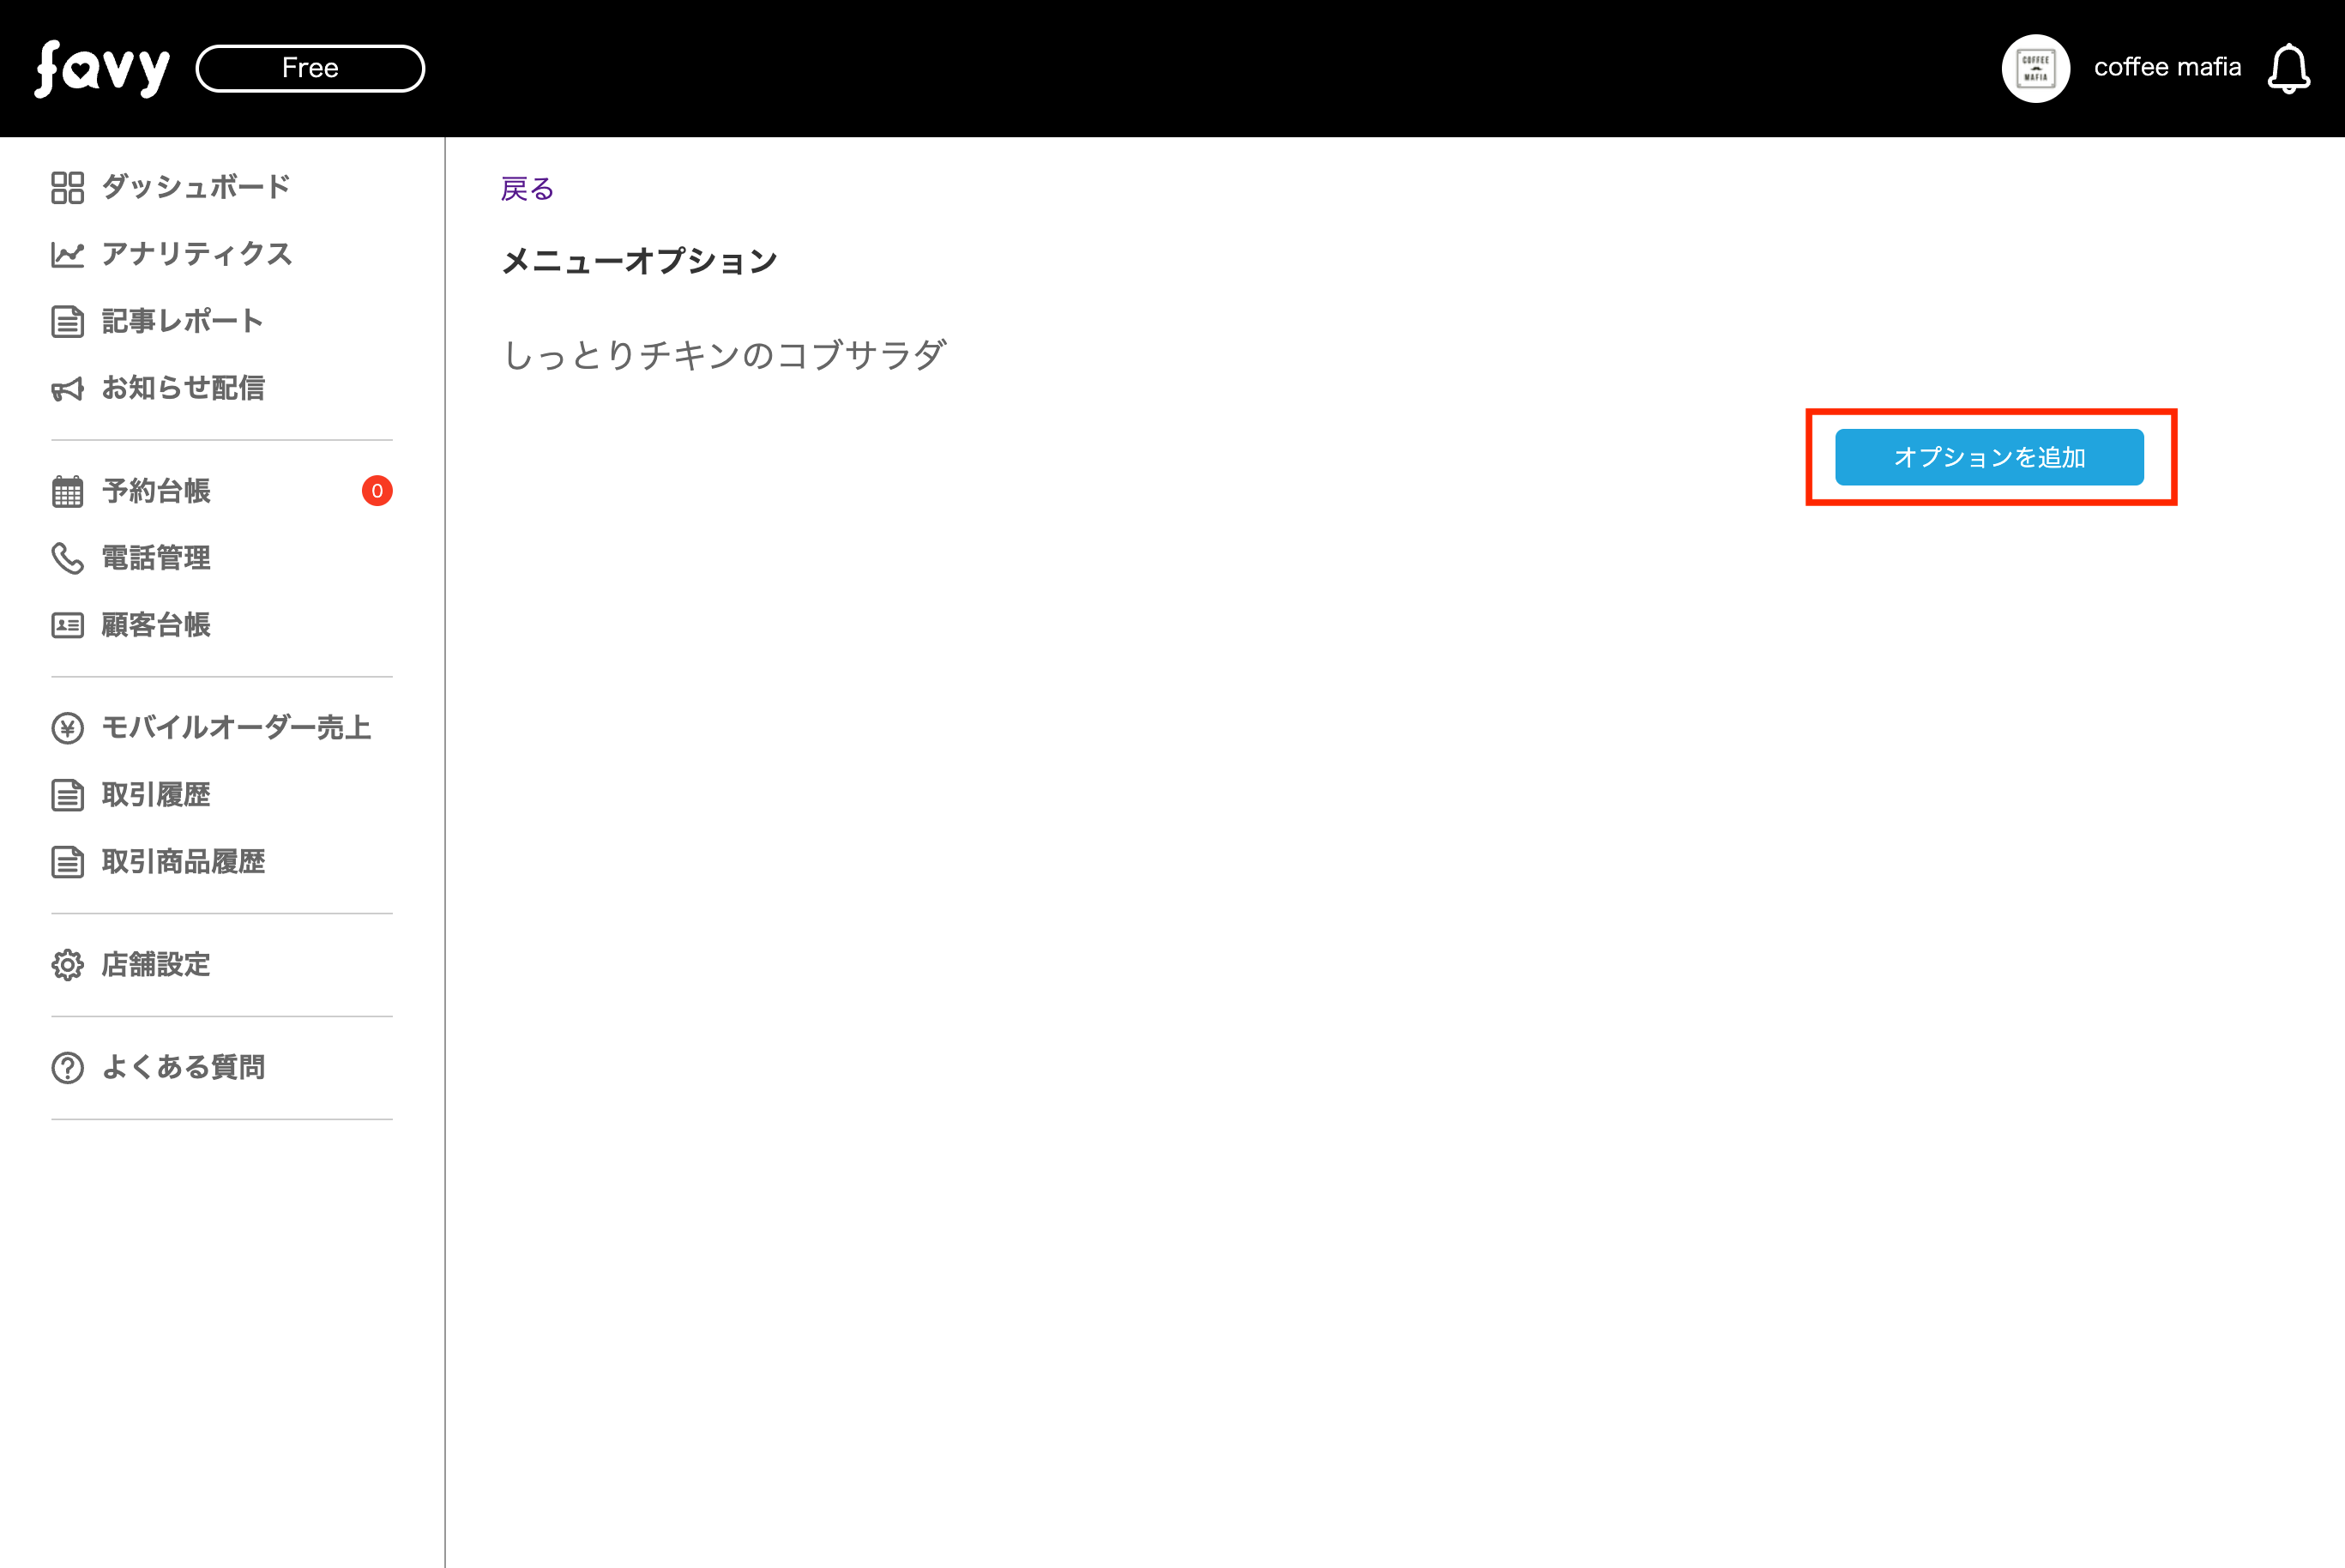Viewport: 2345px width, 1568px height.
Task: Click the favy logo
Action: point(102,68)
